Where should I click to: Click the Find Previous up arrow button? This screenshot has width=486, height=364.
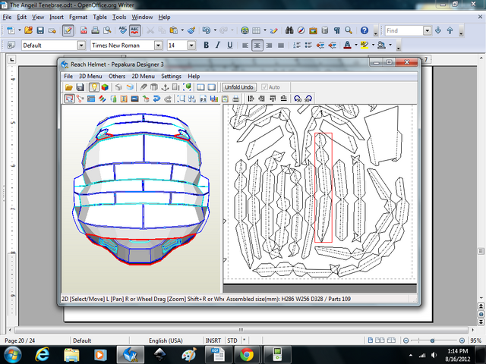450,30
